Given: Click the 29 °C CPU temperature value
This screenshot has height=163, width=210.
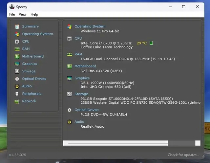Looking at the screenshot, I should 142,43.
